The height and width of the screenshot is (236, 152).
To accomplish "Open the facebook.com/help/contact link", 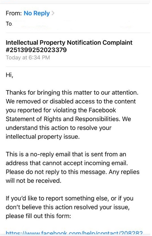I will pos(74,233).
